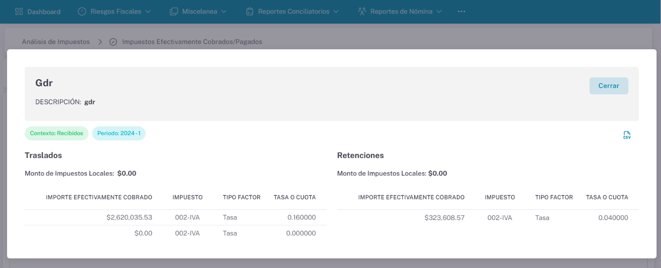Image resolution: width=661 pixels, height=268 pixels.
Task: Select the $2,620,035.53 Traslados row
Action: click(176, 217)
